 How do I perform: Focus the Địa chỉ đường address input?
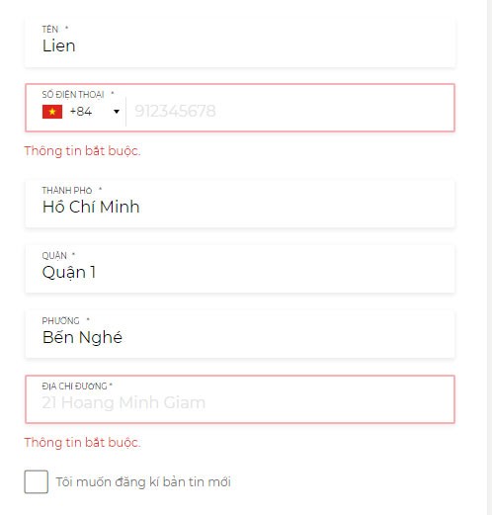(x=240, y=399)
